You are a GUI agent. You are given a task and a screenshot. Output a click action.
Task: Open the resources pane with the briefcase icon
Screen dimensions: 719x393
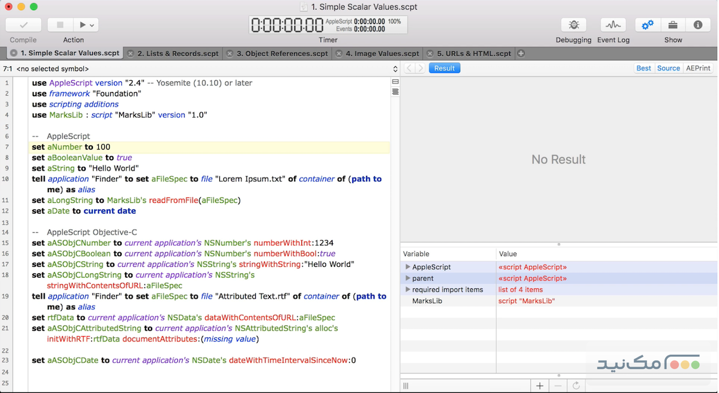(672, 25)
